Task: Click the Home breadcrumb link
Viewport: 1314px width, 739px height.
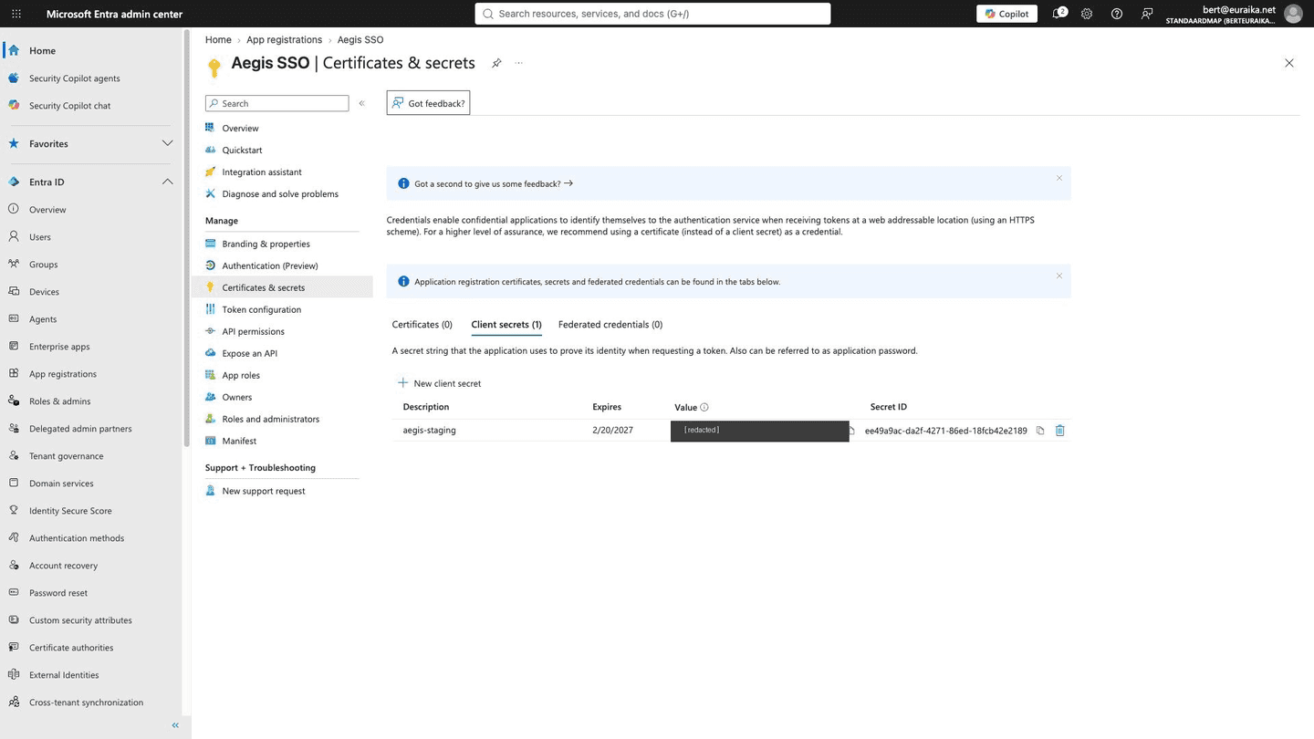Action: (218, 39)
